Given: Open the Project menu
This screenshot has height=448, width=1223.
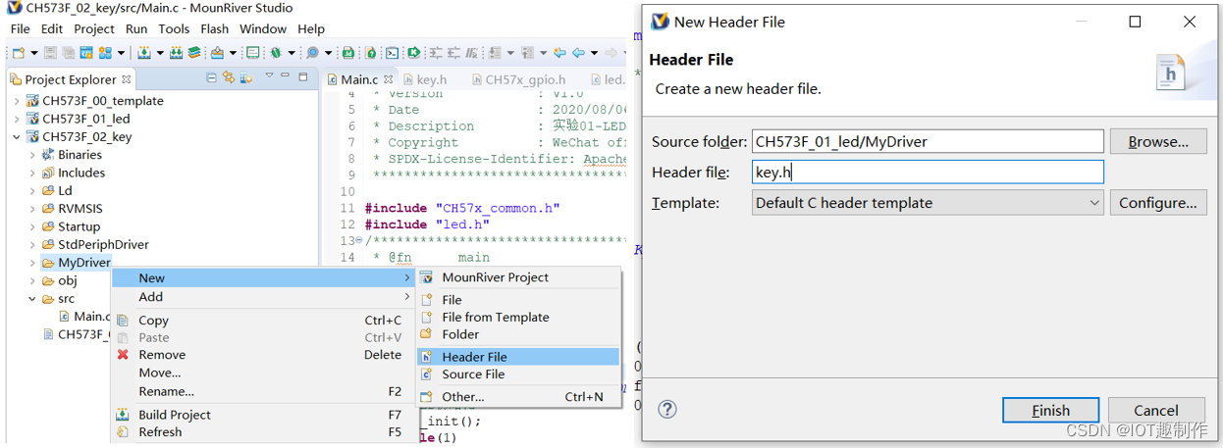Looking at the screenshot, I should click(94, 28).
